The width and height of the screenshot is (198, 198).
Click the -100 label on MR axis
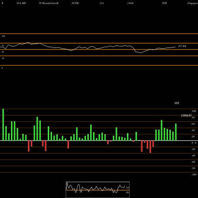194,175
